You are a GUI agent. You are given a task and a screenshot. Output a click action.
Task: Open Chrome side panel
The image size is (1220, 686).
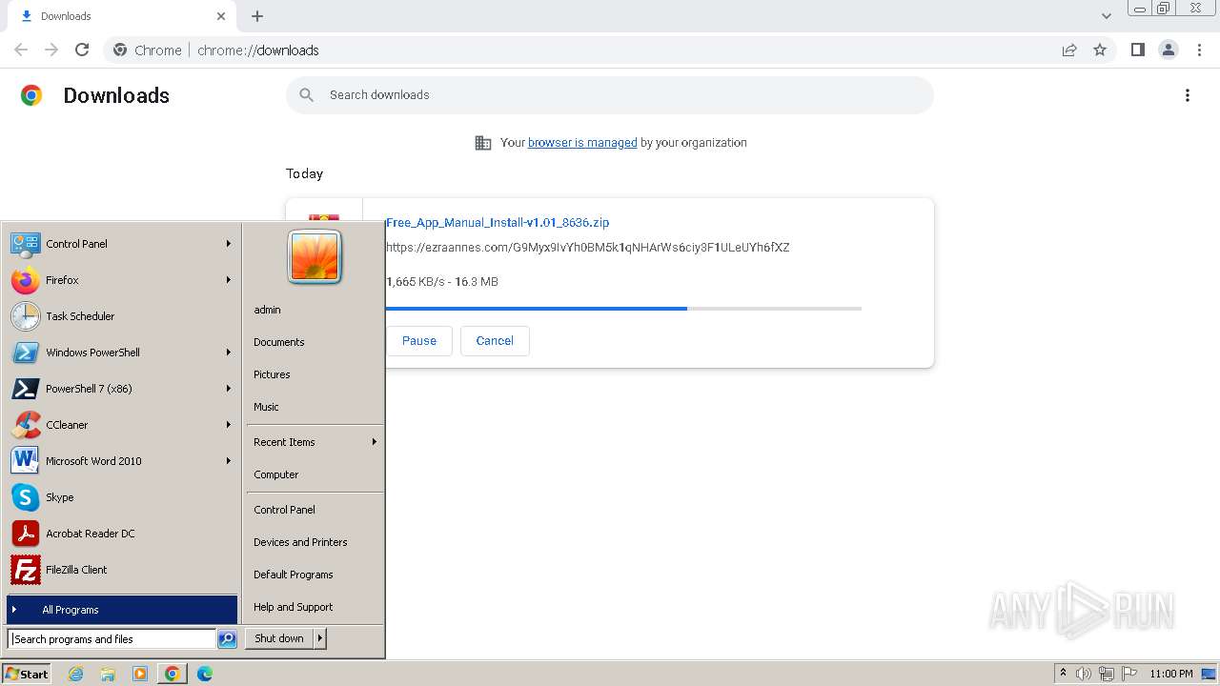(x=1137, y=50)
